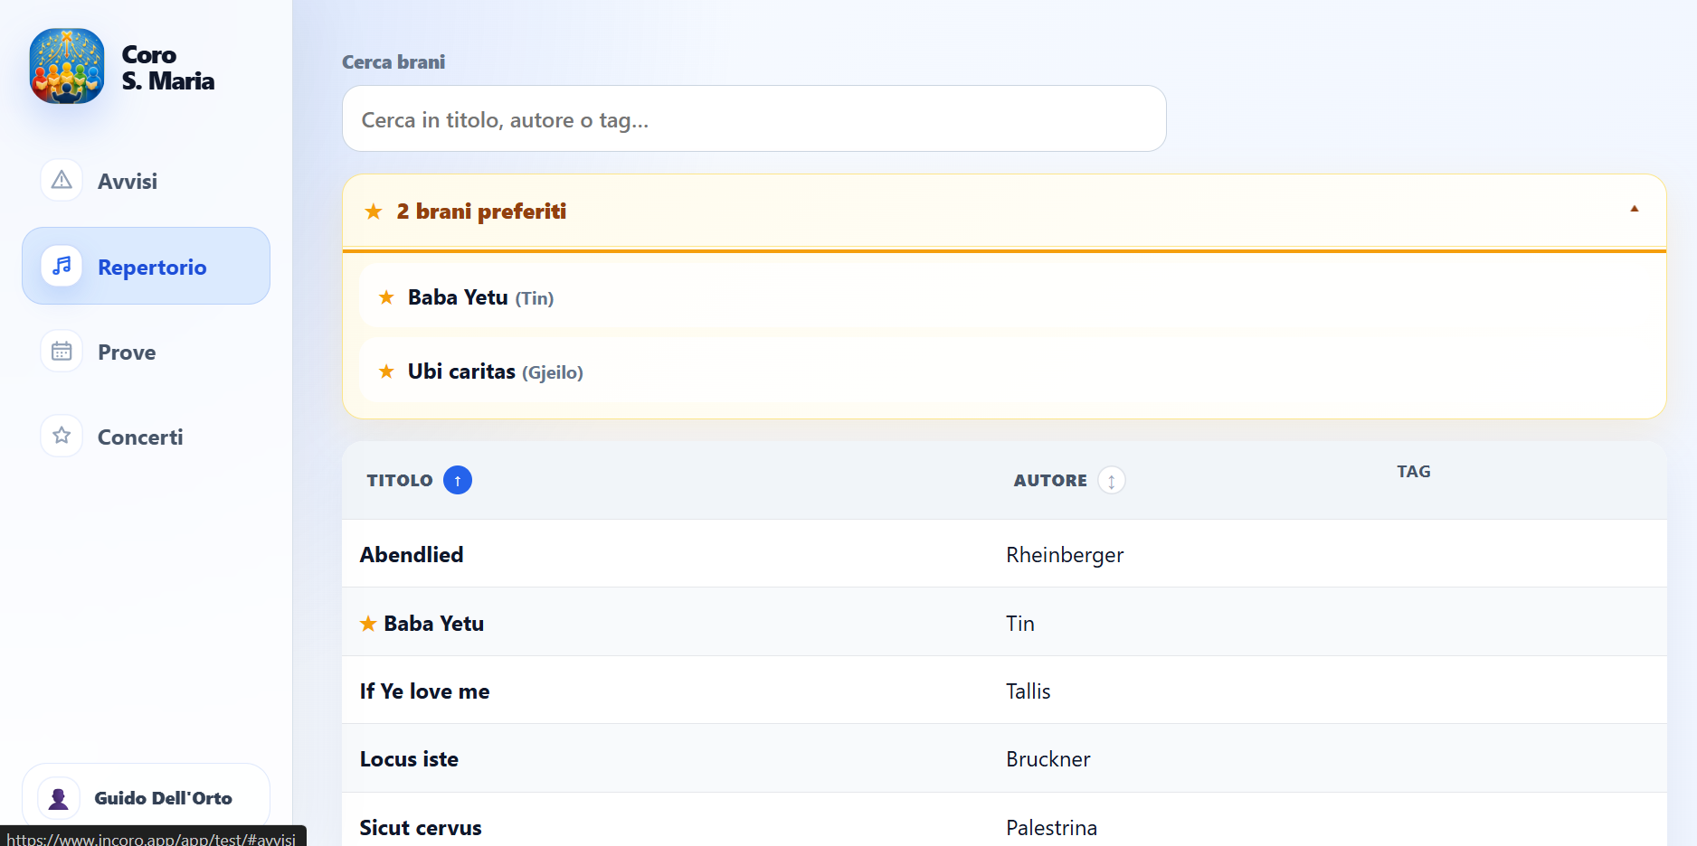Click the star beside Baba Yetu (Tin)
This screenshot has width=1697, height=846.
tap(386, 297)
